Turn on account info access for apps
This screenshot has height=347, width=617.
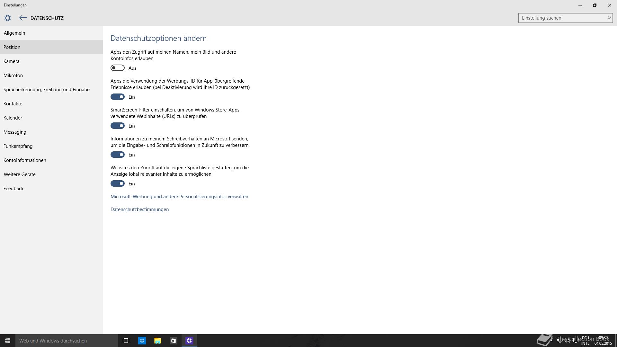tap(118, 68)
